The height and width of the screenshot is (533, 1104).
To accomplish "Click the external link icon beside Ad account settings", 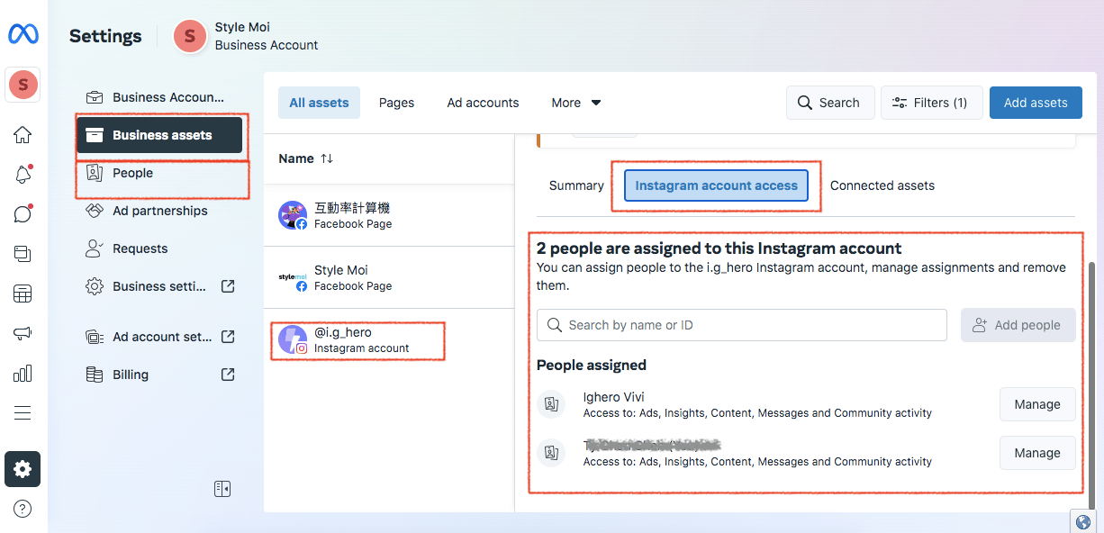I will (x=228, y=337).
